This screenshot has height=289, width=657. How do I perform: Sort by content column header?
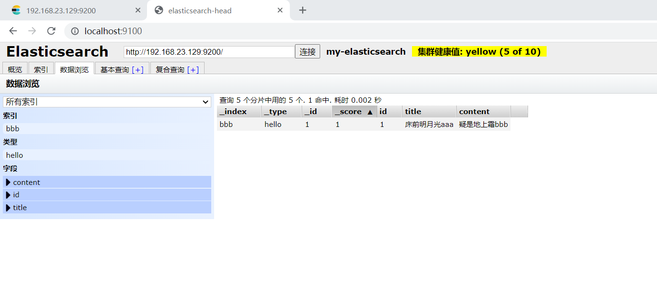pyautogui.click(x=483, y=112)
